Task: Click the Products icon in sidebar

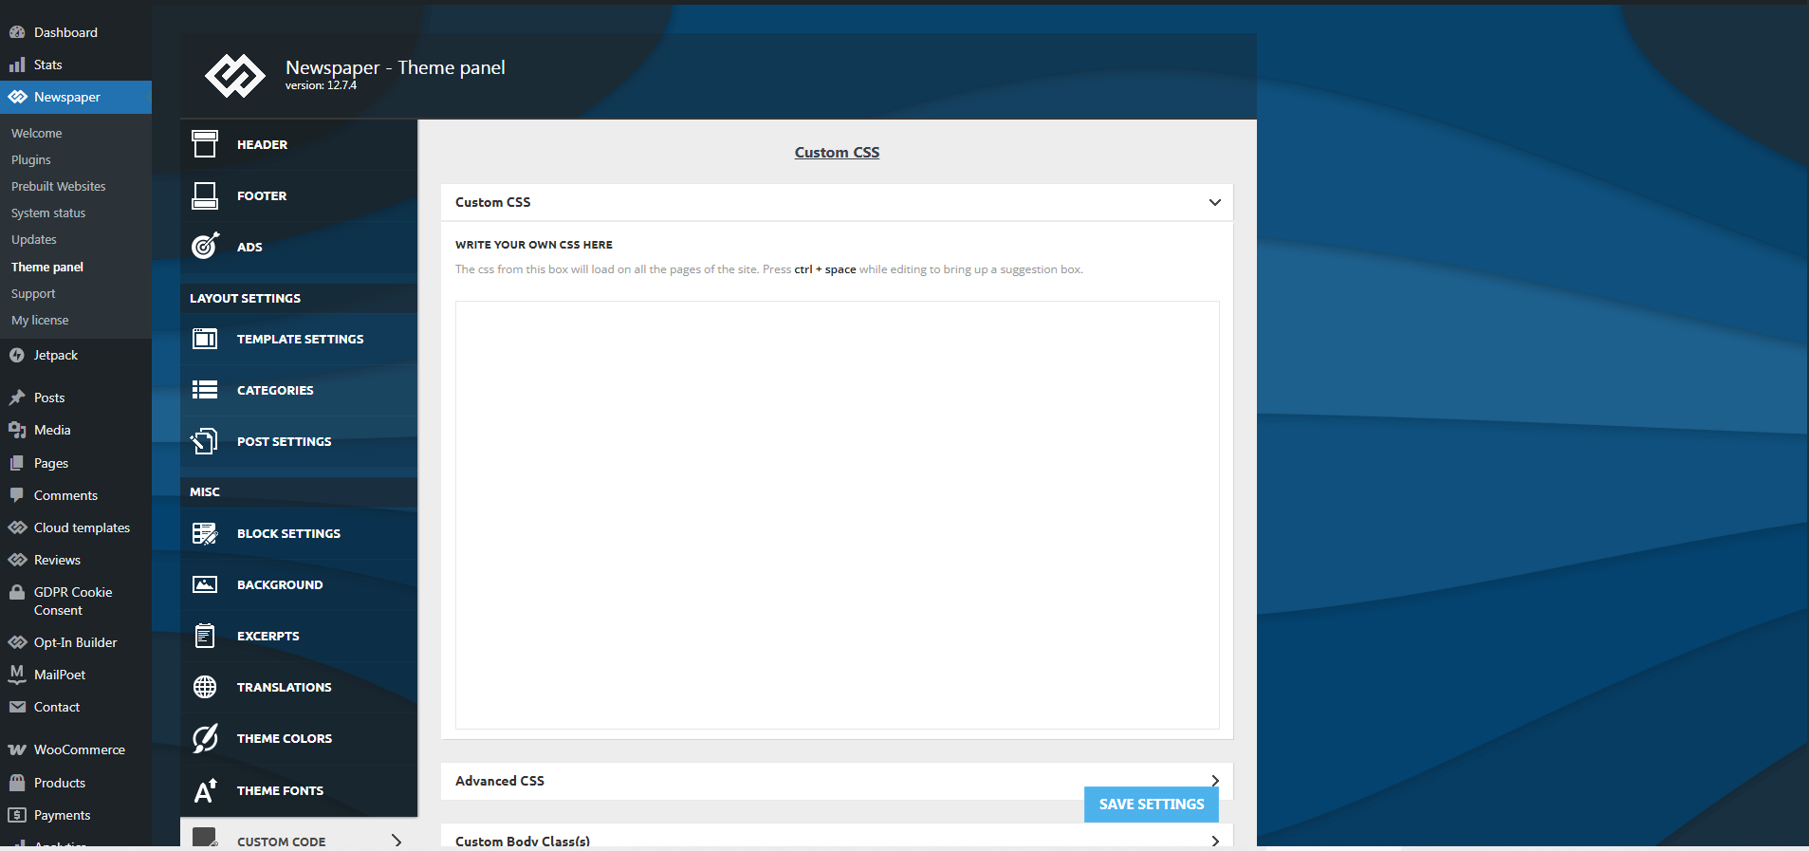Action: [17, 783]
